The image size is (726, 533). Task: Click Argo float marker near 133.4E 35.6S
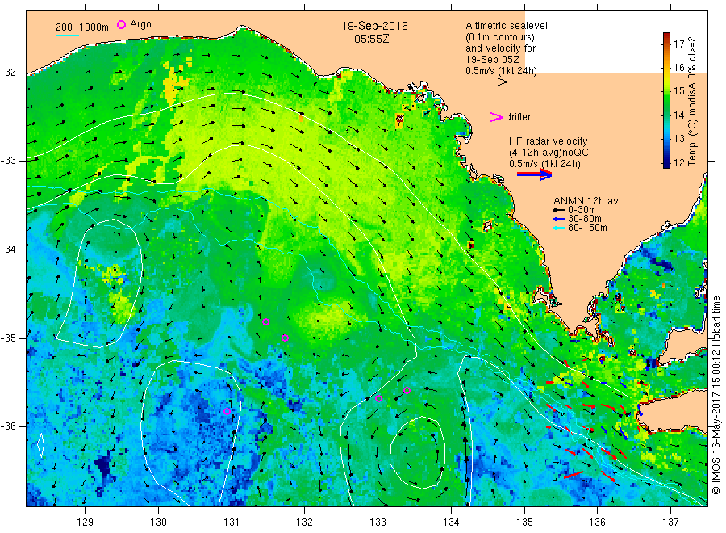coord(407,391)
